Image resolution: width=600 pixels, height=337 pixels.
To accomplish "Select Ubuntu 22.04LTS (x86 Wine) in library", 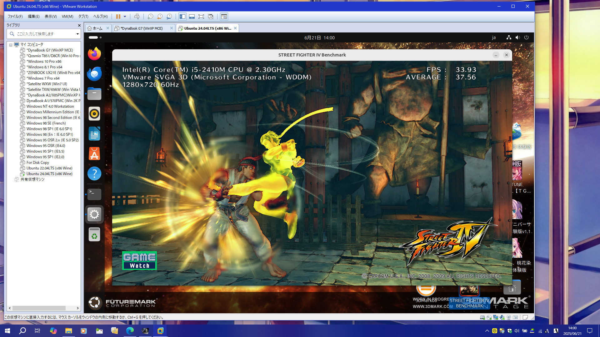I will click(x=49, y=168).
